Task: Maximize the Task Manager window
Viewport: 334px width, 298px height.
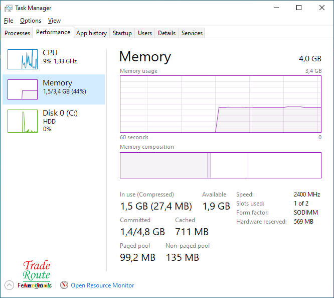Action: click(x=299, y=8)
